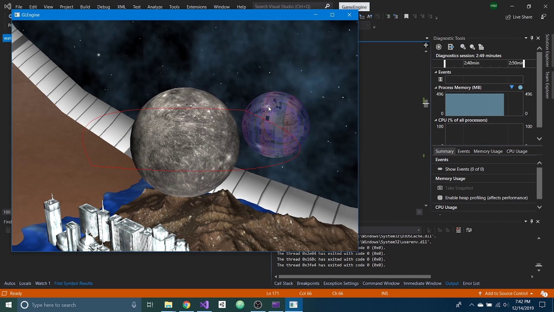Click the Take Snapshot button
Image resolution: width=554 pixels, height=312 pixels.
(x=459, y=188)
